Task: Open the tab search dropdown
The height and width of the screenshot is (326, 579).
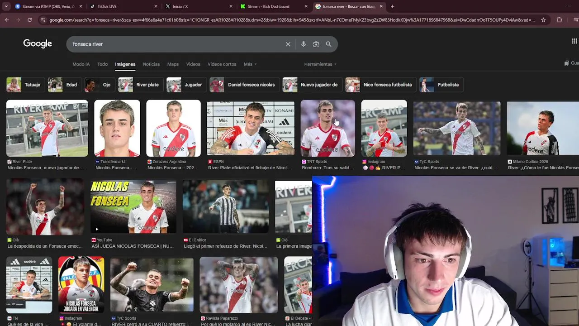Action: [x=6, y=6]
